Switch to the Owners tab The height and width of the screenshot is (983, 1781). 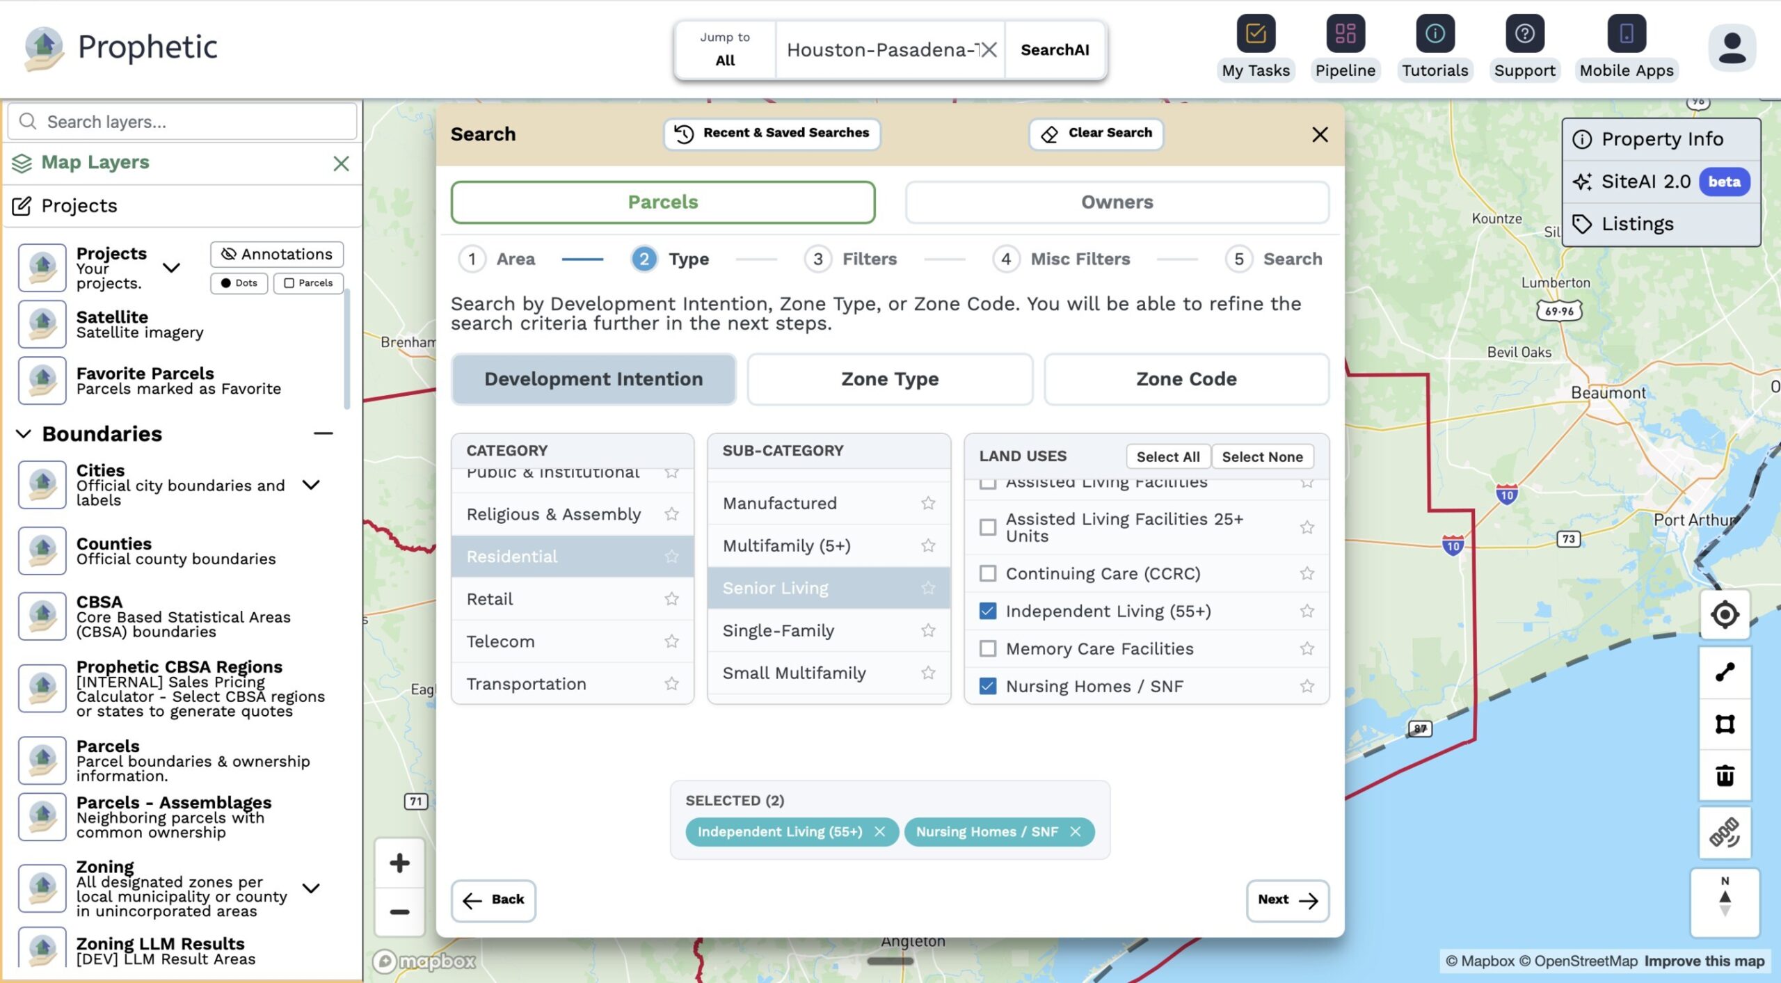pyautogui.click(x=1117, y=202)
